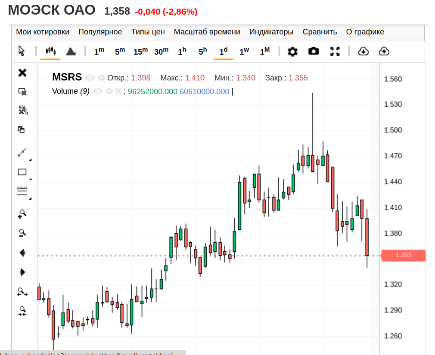This screenshot has height=355, width=435.
Task: Select 15 minute timeframe
Action: (140, 51)
